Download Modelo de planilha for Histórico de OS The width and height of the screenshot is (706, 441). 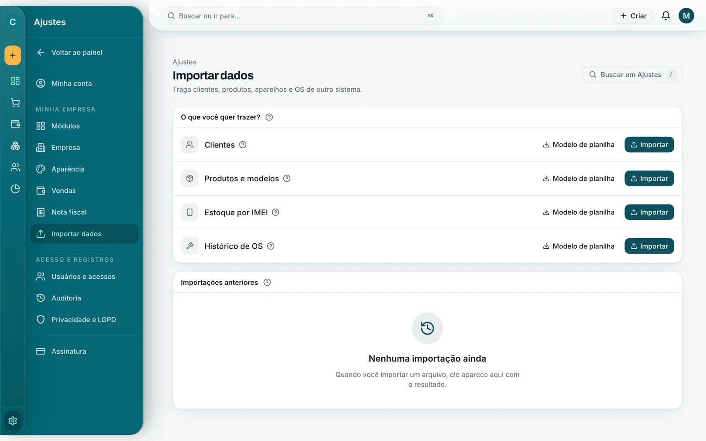(x=578, y=246)
